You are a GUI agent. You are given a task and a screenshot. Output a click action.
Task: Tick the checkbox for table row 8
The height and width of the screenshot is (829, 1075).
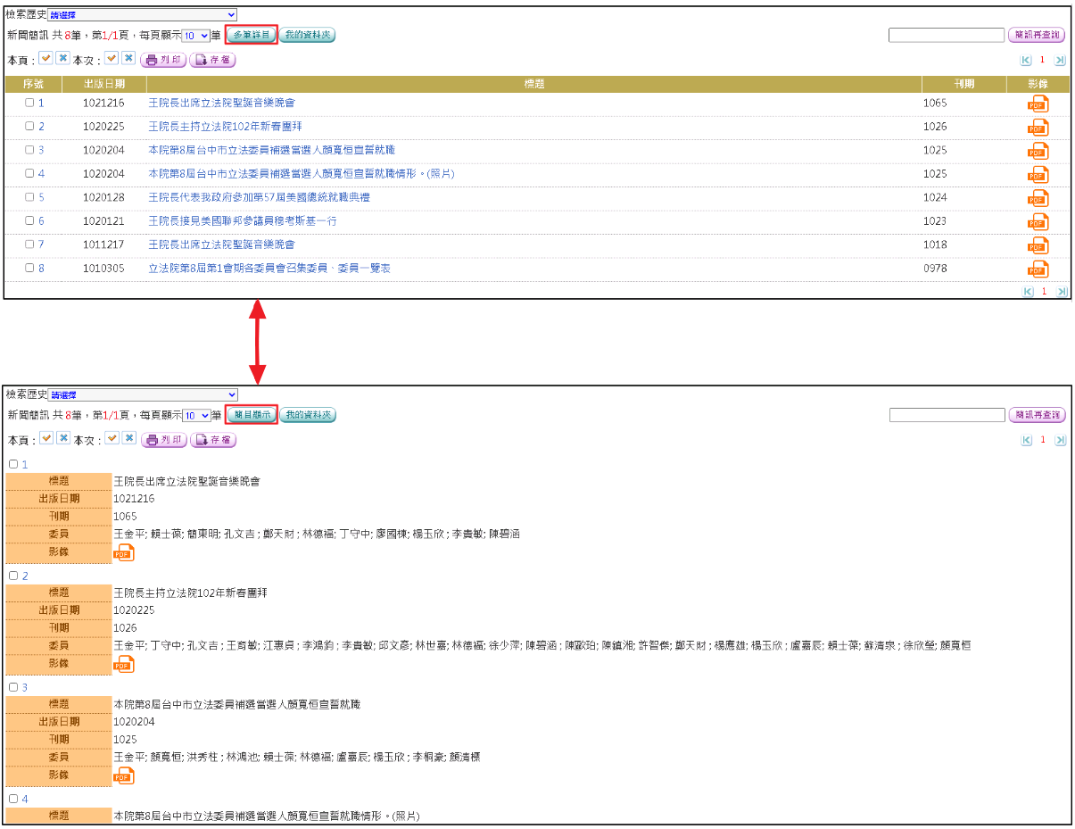(x=29, y=268)
